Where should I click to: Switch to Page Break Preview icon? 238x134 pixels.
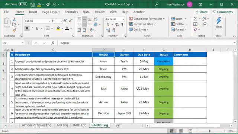[190, 131]
